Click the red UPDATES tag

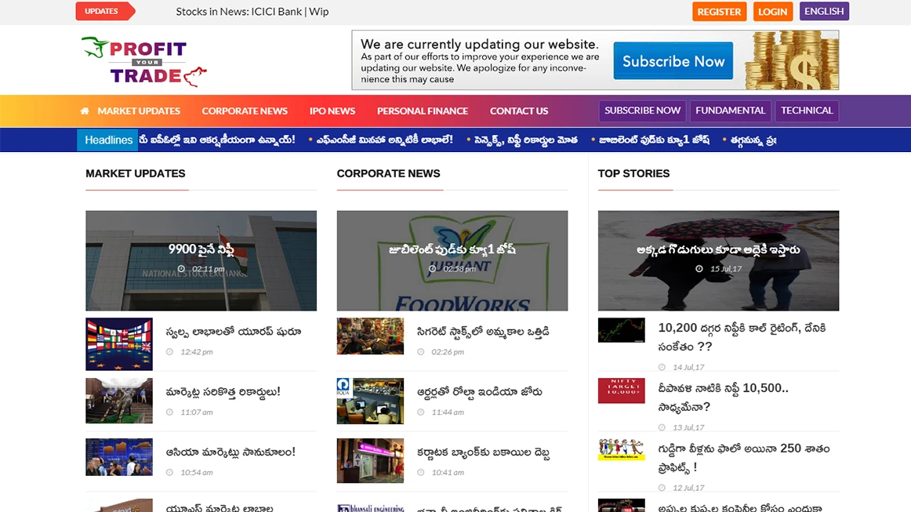pyautogui.click(x=105, y=11)
